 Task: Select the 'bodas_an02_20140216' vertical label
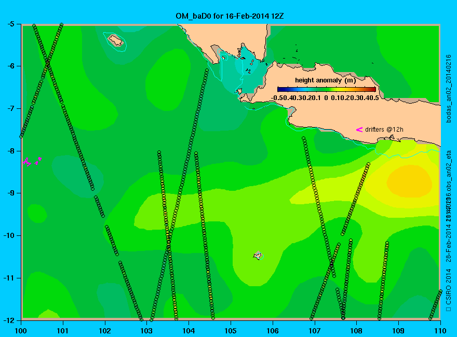click(449, 89)
